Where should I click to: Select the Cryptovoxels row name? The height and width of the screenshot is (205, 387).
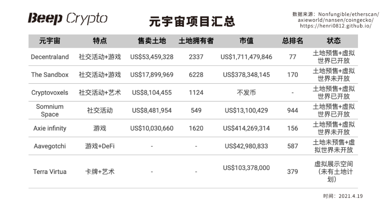[x=49, y=93]
